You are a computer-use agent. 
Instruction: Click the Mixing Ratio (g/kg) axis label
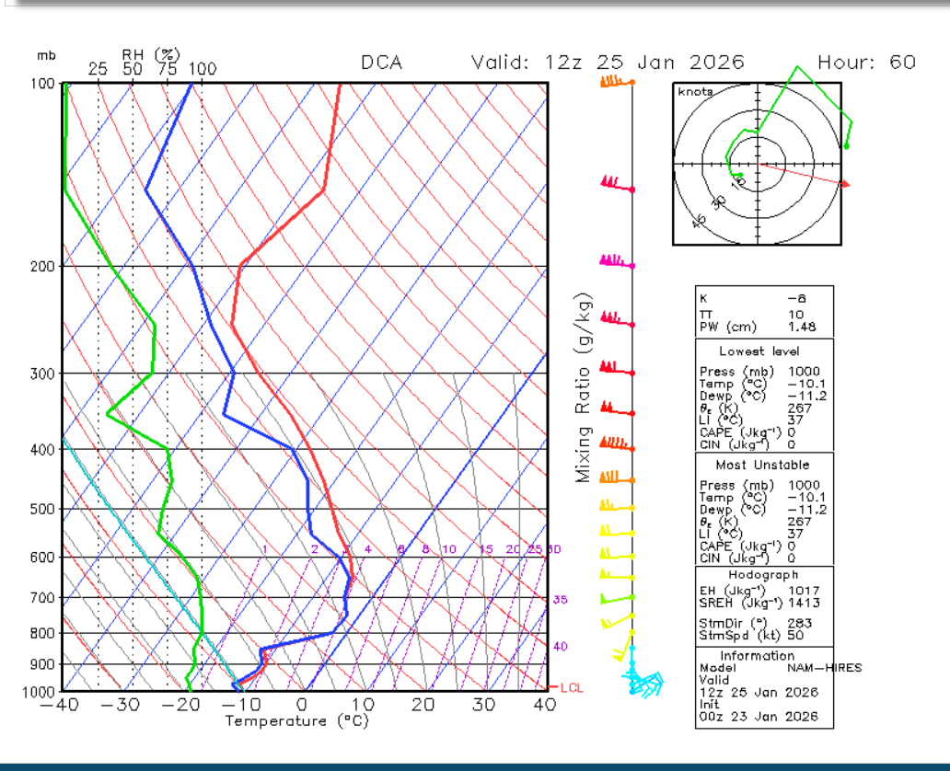point(583,388)
